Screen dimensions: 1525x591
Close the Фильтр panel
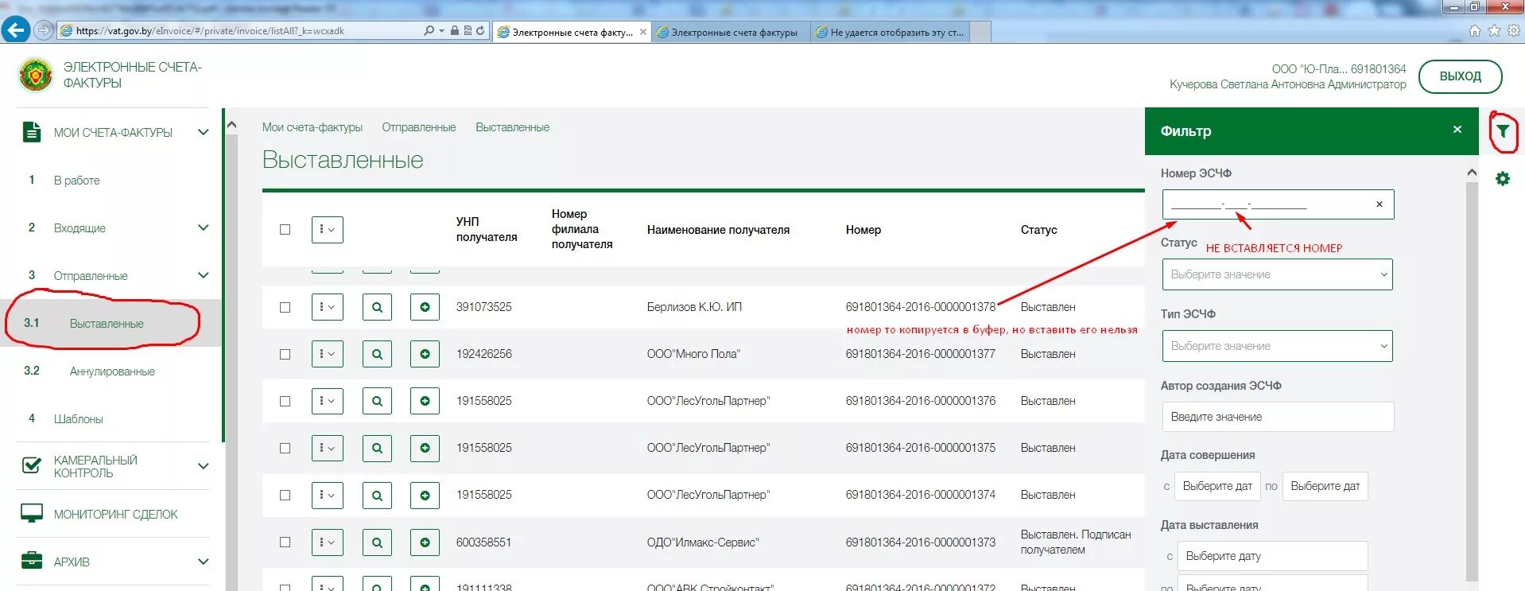tap(1457, 129)
